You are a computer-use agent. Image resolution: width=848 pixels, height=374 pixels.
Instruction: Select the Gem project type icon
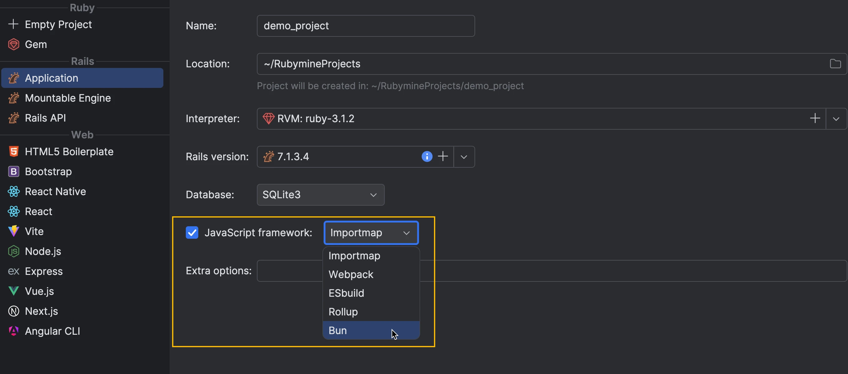[13, 44]
